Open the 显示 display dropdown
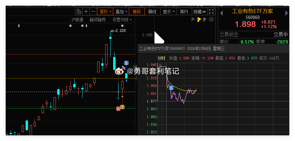The width and height of the screenshot is (295, 141). 168,12
